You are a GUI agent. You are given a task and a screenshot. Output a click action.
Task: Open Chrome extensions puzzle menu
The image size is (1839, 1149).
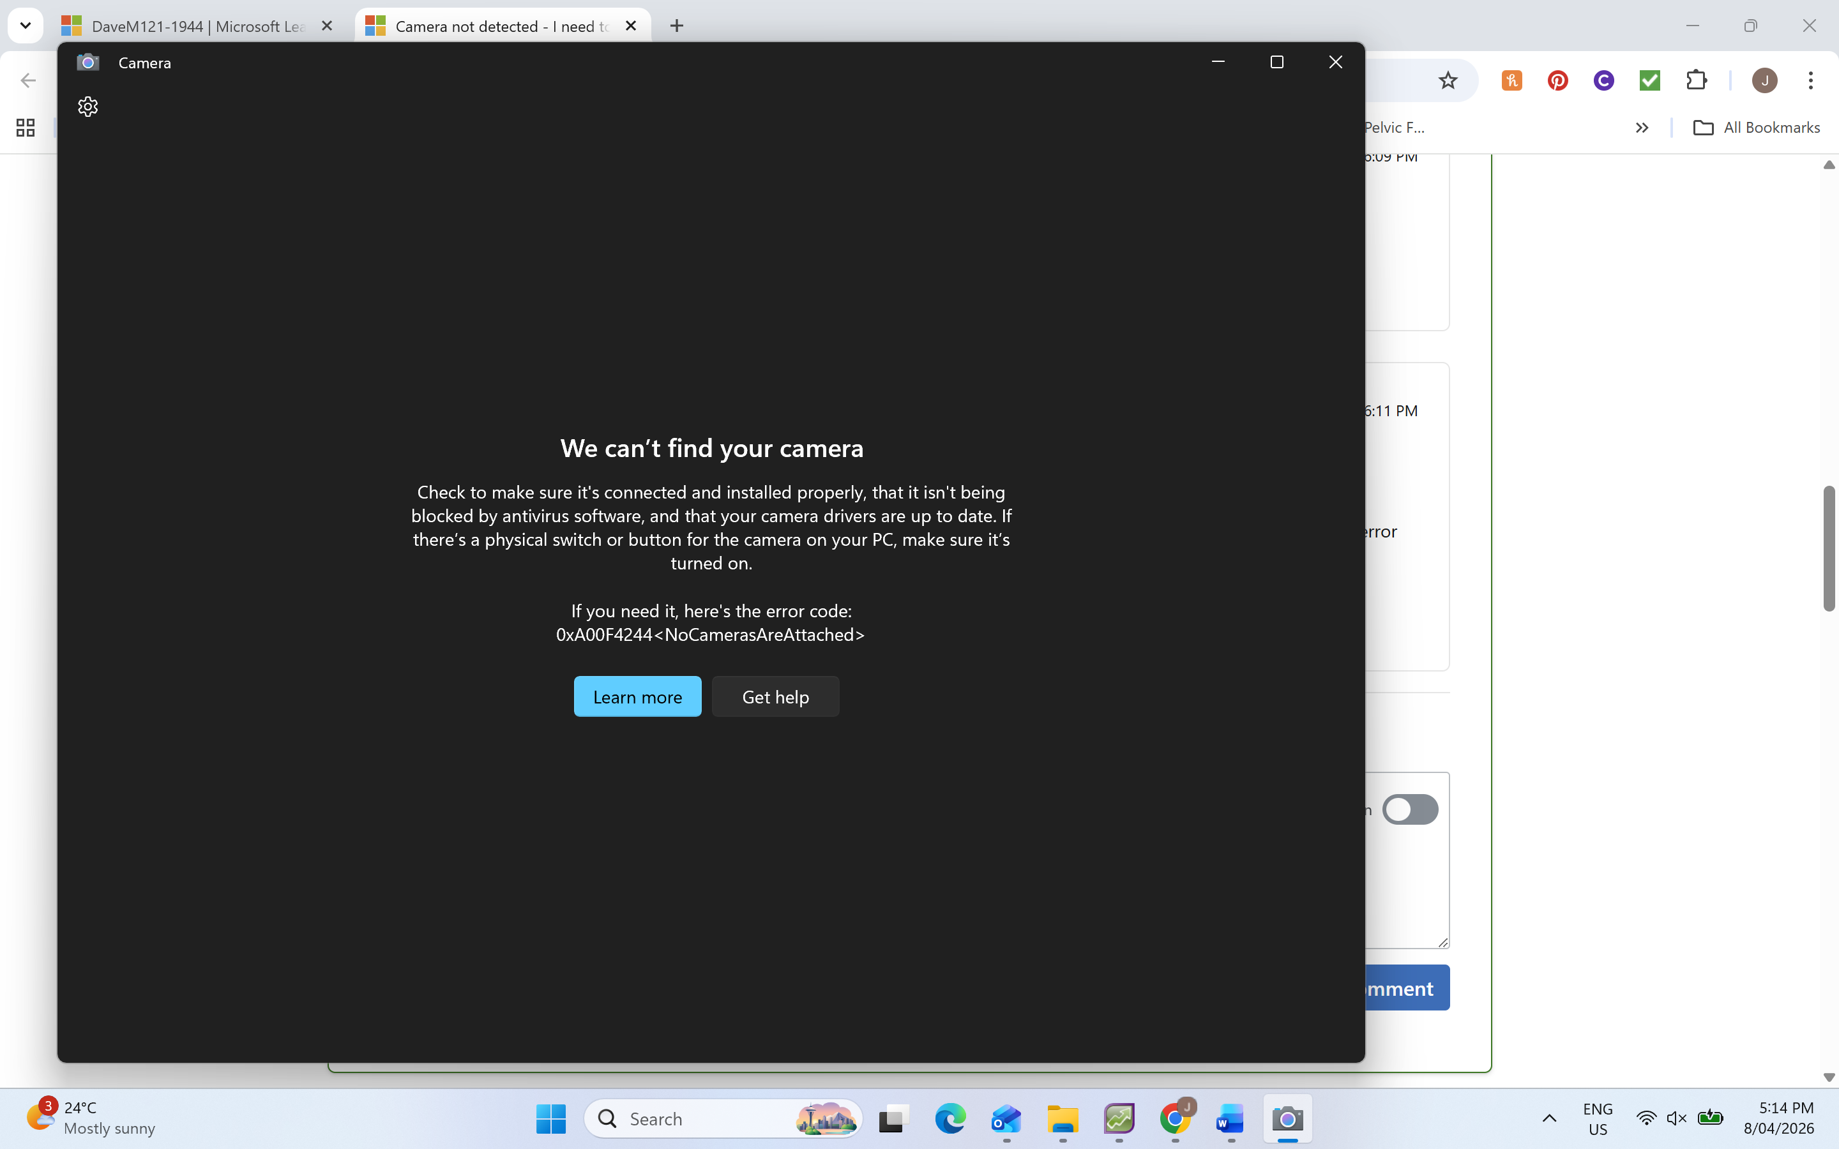(1696, 80)
